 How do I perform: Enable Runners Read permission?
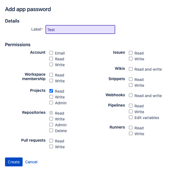(131, 128)
